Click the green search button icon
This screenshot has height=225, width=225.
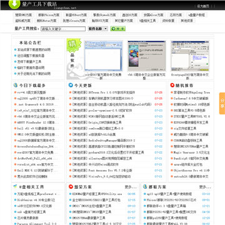118,29
